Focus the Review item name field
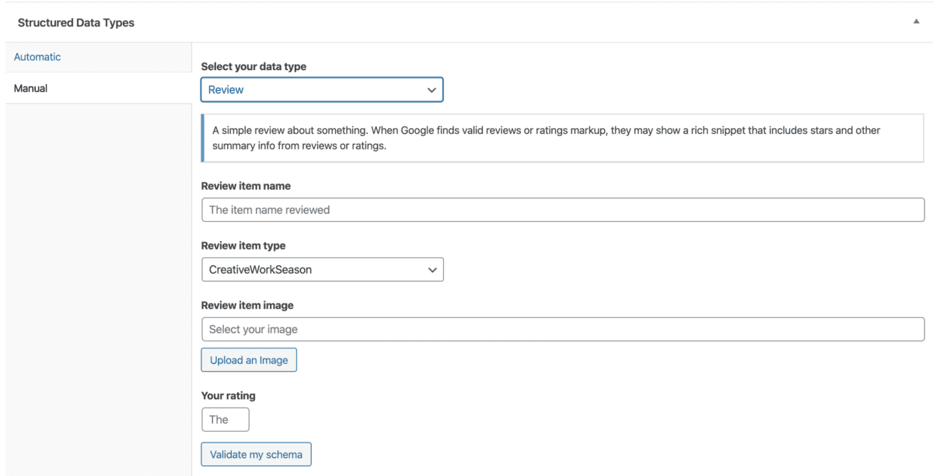The height and width of the screenshot is (476, 933). point(563,209)
